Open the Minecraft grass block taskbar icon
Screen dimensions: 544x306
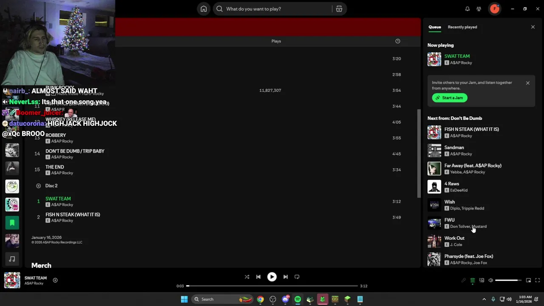[x=347, y=299]
